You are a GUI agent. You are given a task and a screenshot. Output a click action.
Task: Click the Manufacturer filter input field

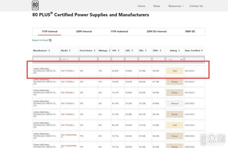[46, 59]
